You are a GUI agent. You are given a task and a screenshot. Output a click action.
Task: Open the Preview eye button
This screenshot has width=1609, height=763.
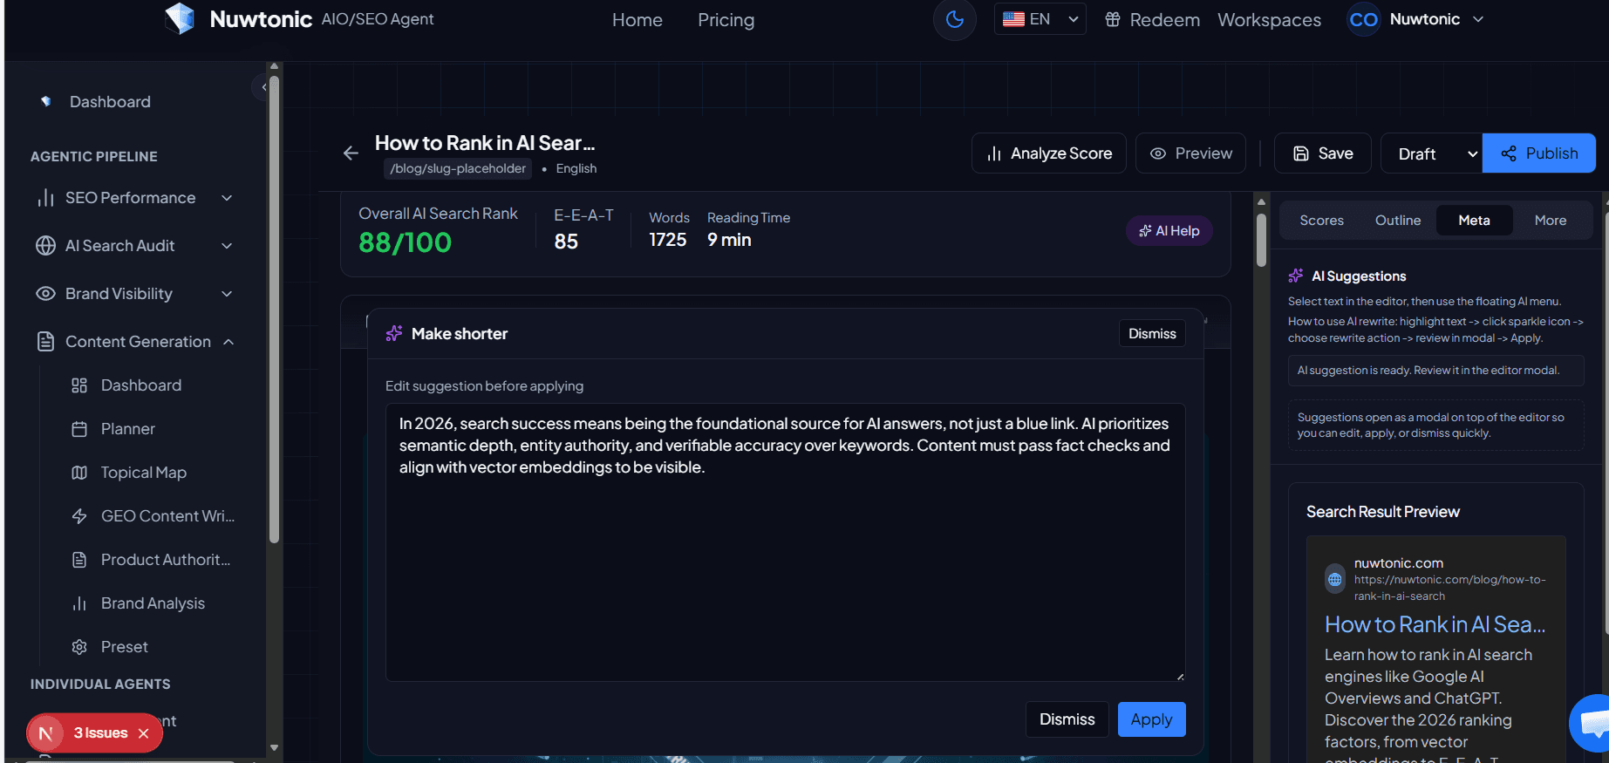pos(1190,153)
